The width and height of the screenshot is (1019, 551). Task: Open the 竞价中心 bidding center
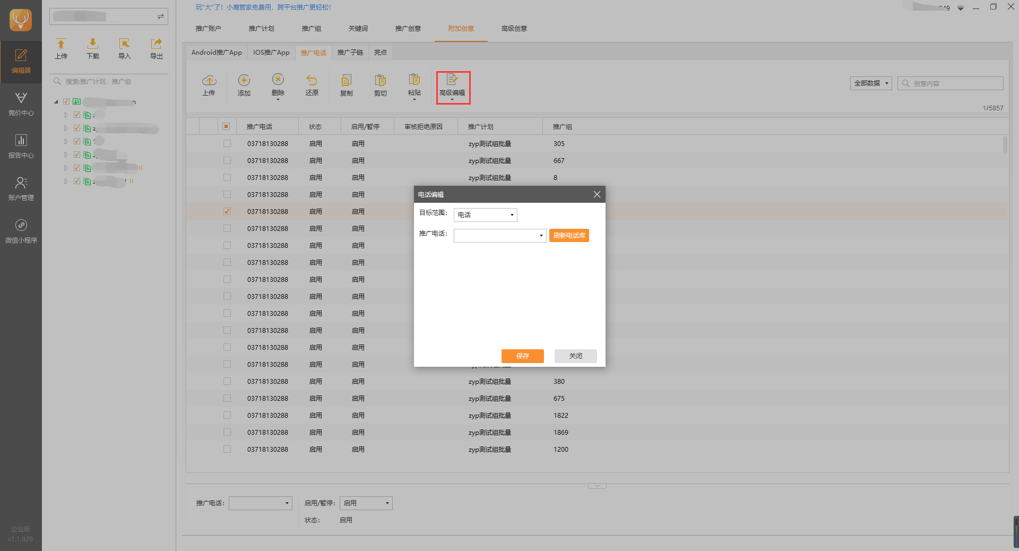click(x=21, y=104)
